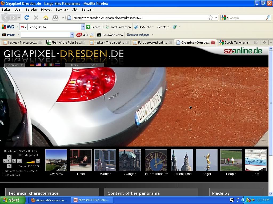Viewport: 273px width, 204px height.
Task: Zoom out with the minus button
Action: pyautogui.click(x=19, y=161)
